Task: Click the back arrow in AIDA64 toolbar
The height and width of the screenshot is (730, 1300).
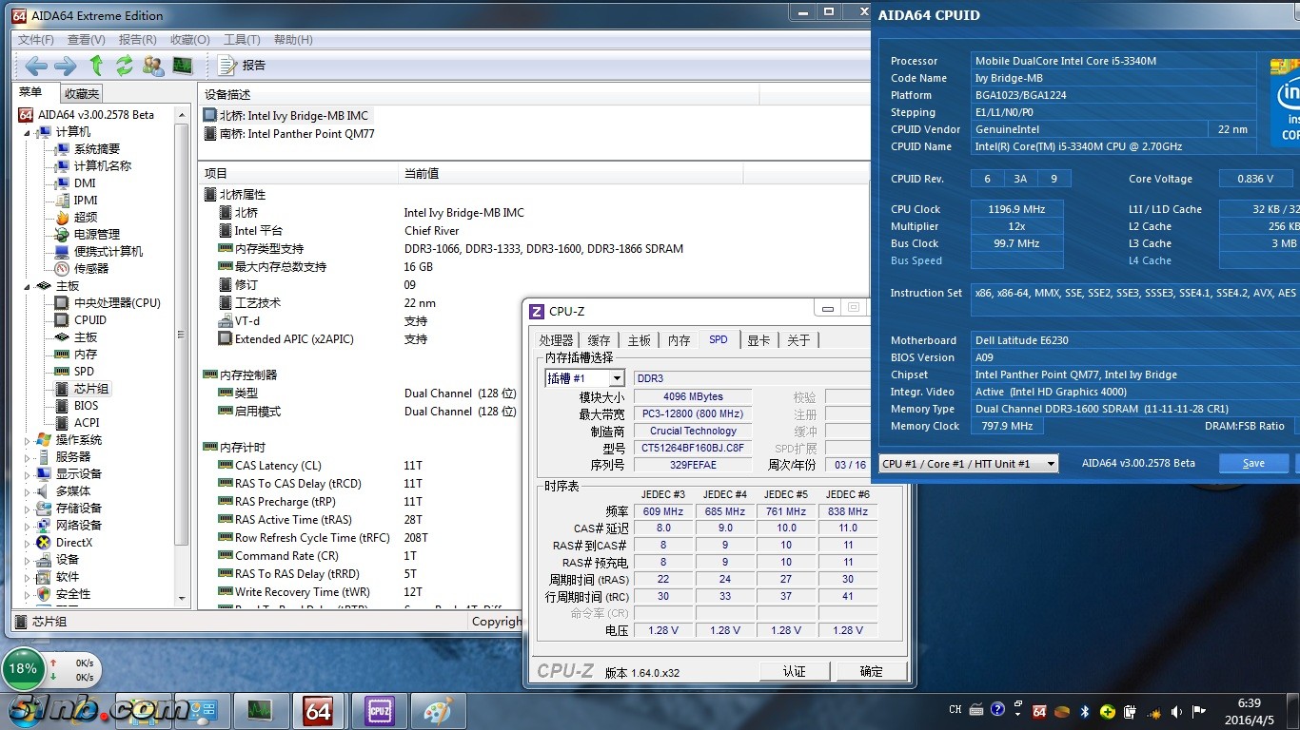Action: click(36, 66)
